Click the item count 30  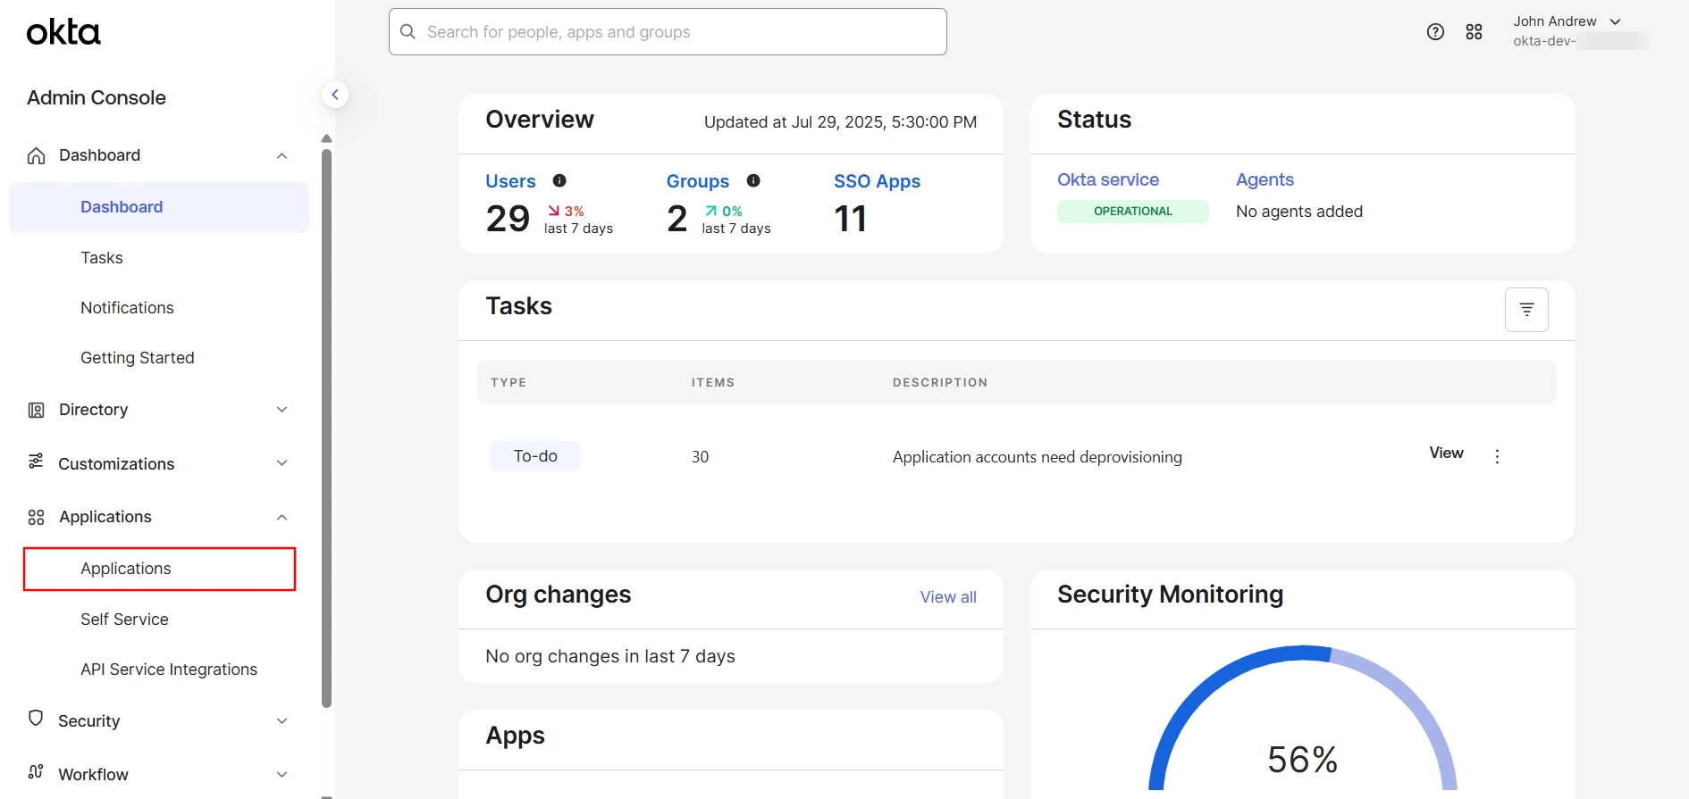701,457
